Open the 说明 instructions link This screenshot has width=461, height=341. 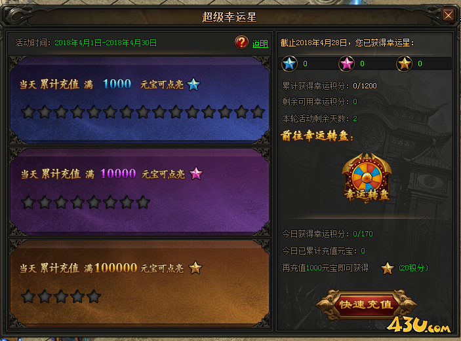(260, 44)
